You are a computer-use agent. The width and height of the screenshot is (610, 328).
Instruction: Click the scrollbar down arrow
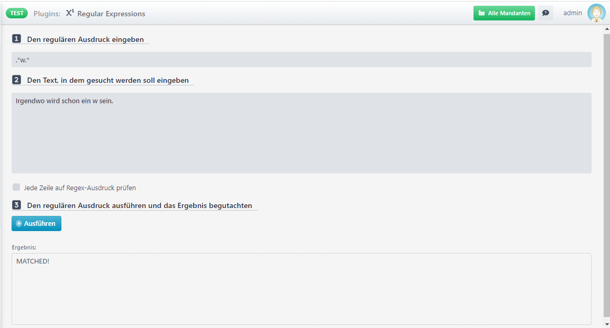point(607,324)
